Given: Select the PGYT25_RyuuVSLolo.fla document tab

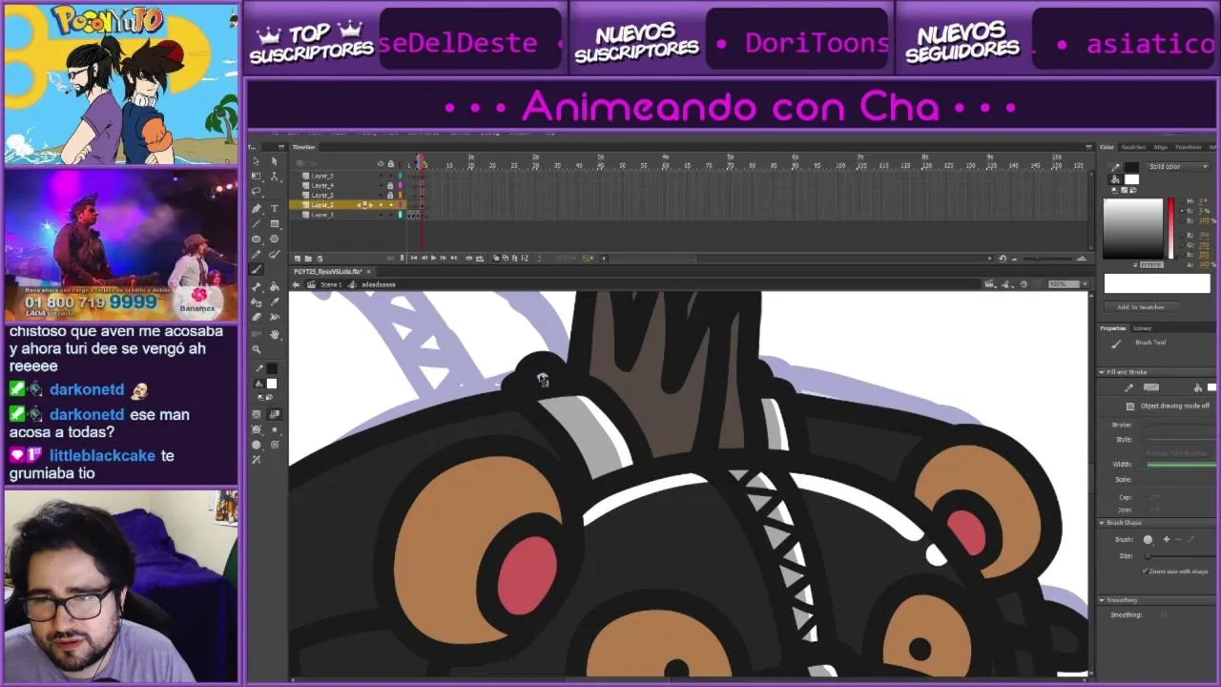Looking at the screenshot, I should pyautogui.click(x=327, y=272).
